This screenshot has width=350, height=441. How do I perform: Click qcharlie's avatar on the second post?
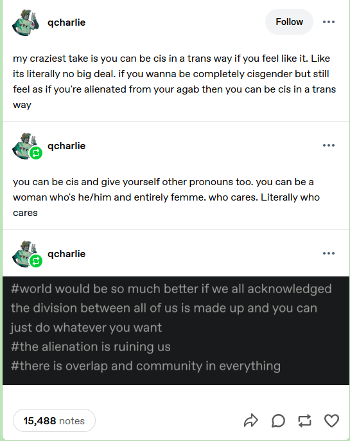(x=25, y=146)
